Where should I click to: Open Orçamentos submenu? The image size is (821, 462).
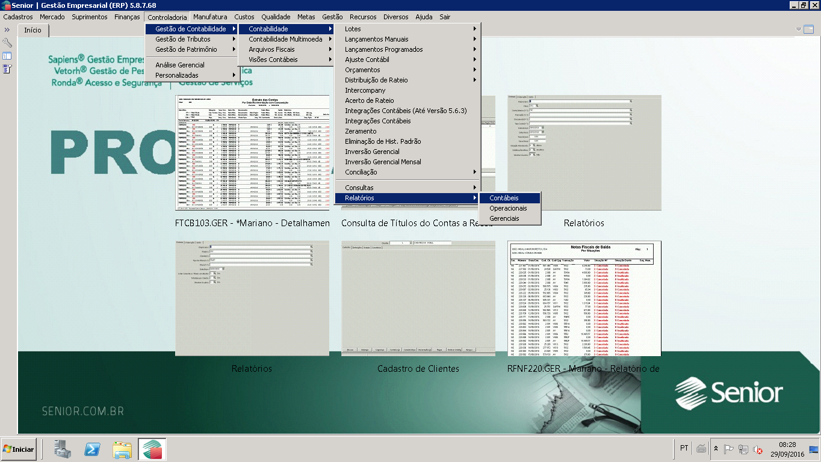point(407,70)
